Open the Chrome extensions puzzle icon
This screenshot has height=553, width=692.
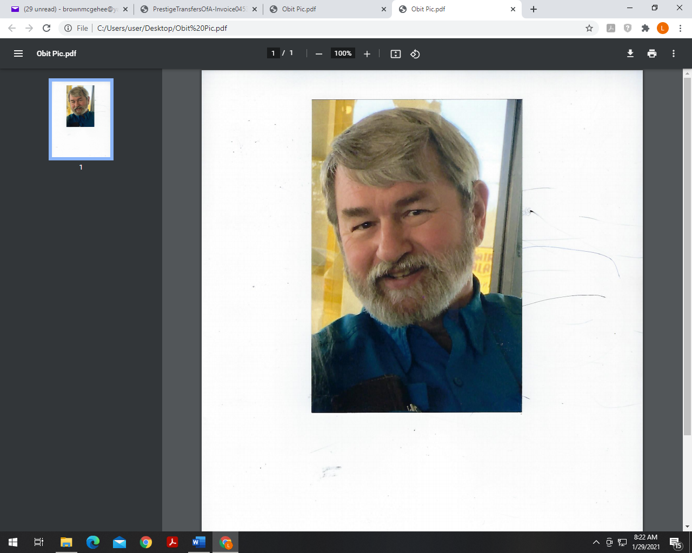click(x=645, y=28)
